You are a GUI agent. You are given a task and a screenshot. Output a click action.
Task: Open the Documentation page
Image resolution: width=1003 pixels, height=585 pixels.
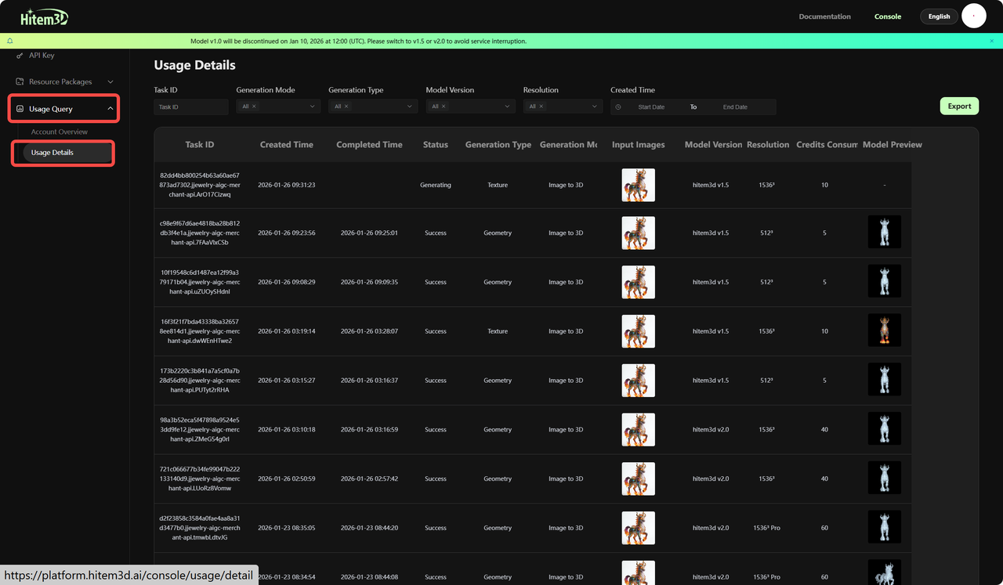pyautogui.click(x=824, y=16)
